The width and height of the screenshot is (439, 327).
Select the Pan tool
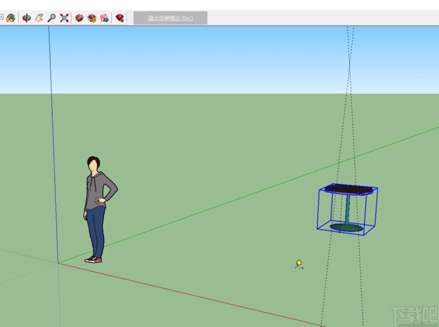tap(38, 18)
